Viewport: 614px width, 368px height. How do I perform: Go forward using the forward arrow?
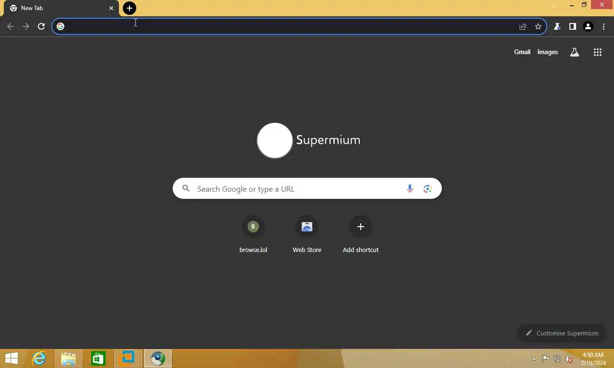point(26,26)
